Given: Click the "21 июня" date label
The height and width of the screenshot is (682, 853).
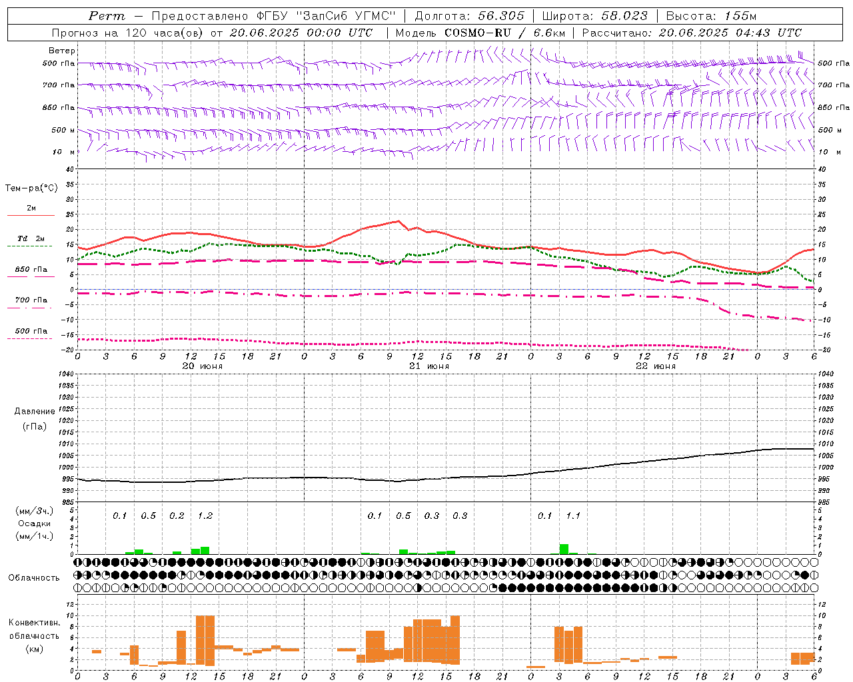Looking at the screenshot, I should point(429,366).
